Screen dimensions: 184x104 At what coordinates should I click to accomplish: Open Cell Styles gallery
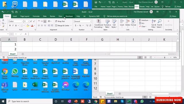pos(114,24)
